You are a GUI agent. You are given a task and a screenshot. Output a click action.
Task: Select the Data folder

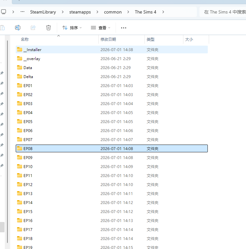coord(112,68)
